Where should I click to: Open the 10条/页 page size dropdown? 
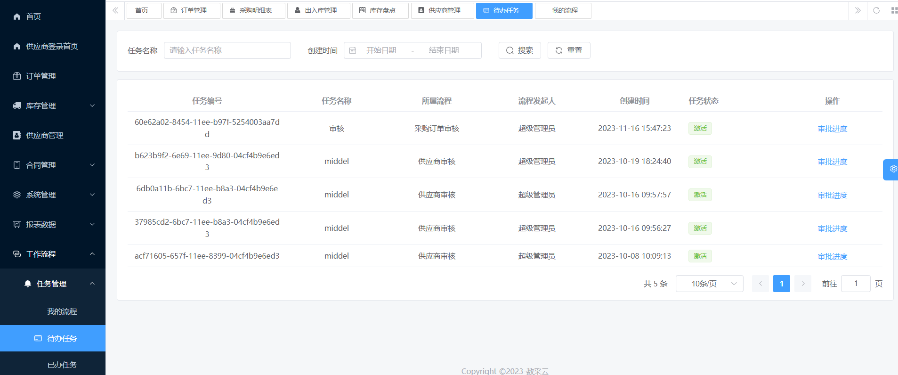(709, 284)
